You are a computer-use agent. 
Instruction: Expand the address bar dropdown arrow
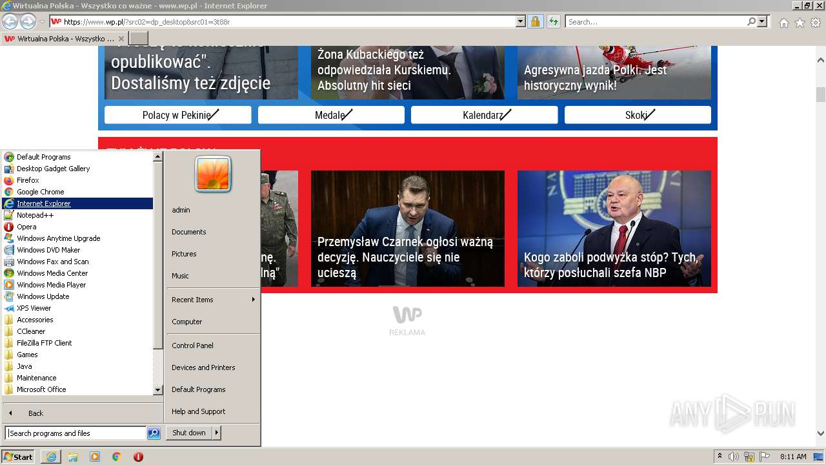[521, 21]
